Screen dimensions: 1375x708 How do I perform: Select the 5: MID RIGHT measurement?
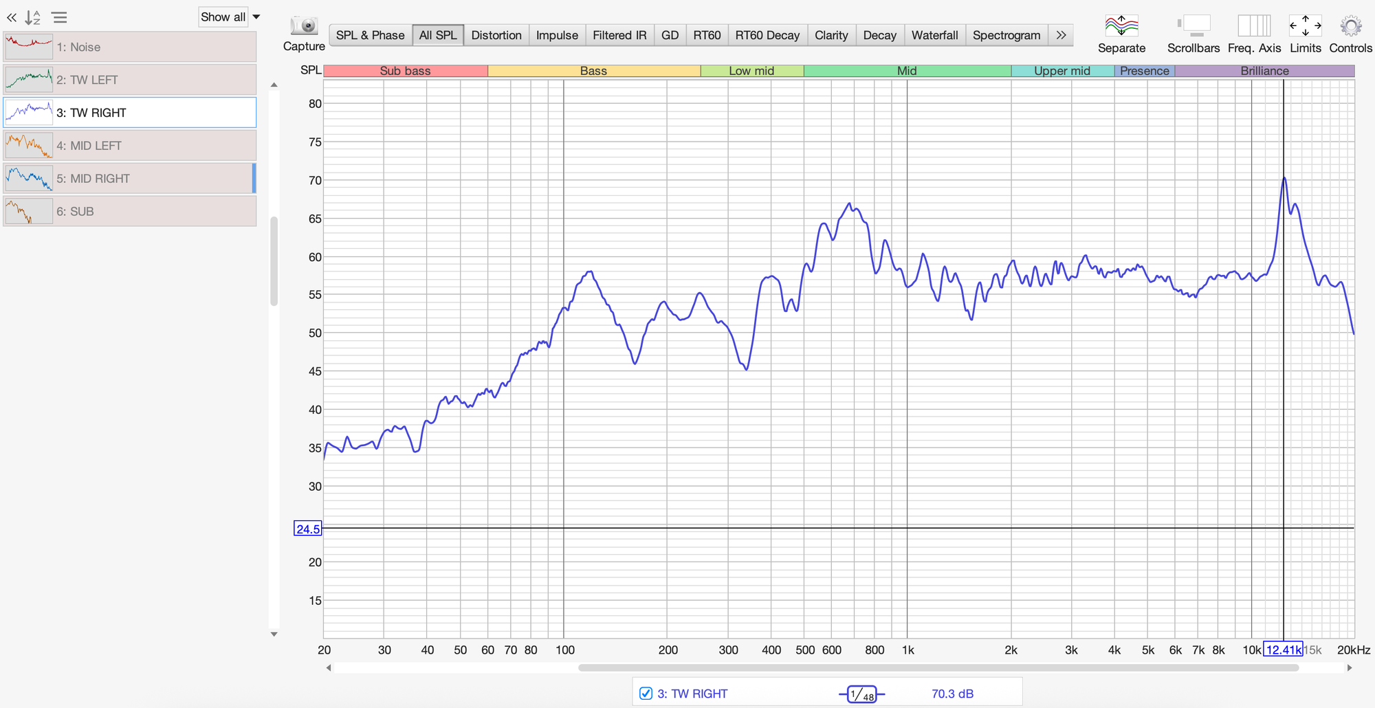[x=130, y=179]
